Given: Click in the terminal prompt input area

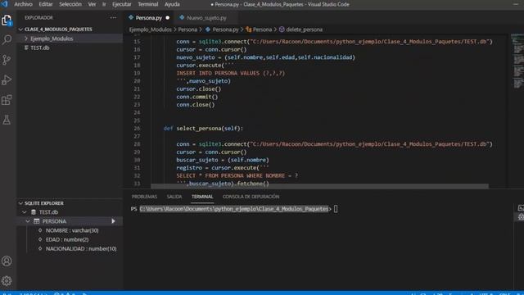Looking at the screenshot, I should pyautogui.click(x=336, y=209).
